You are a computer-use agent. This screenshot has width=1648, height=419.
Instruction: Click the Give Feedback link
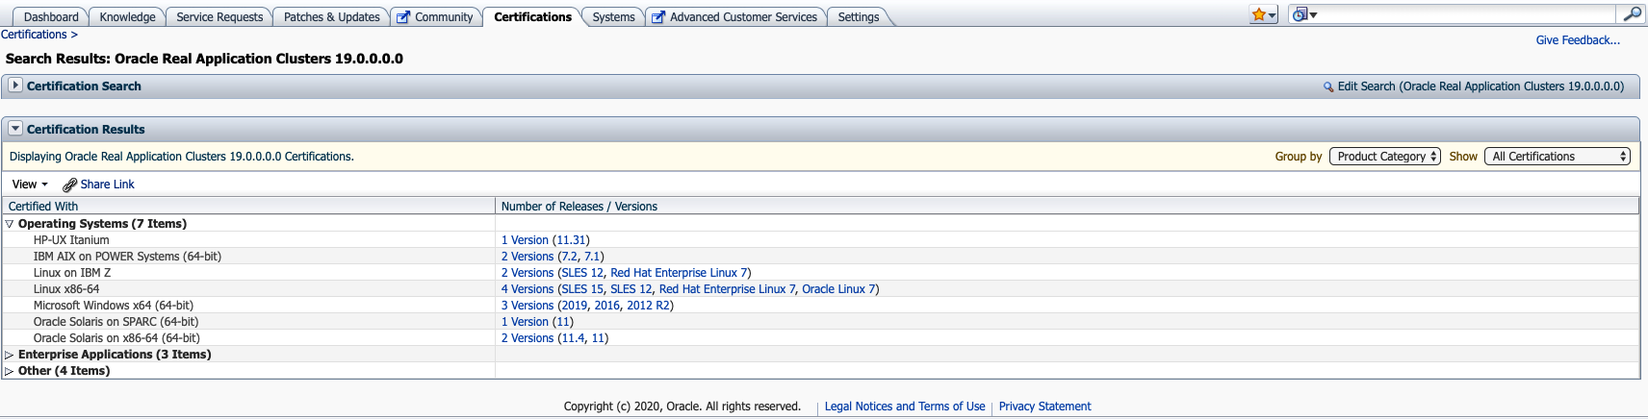[x=1578, y=40]
